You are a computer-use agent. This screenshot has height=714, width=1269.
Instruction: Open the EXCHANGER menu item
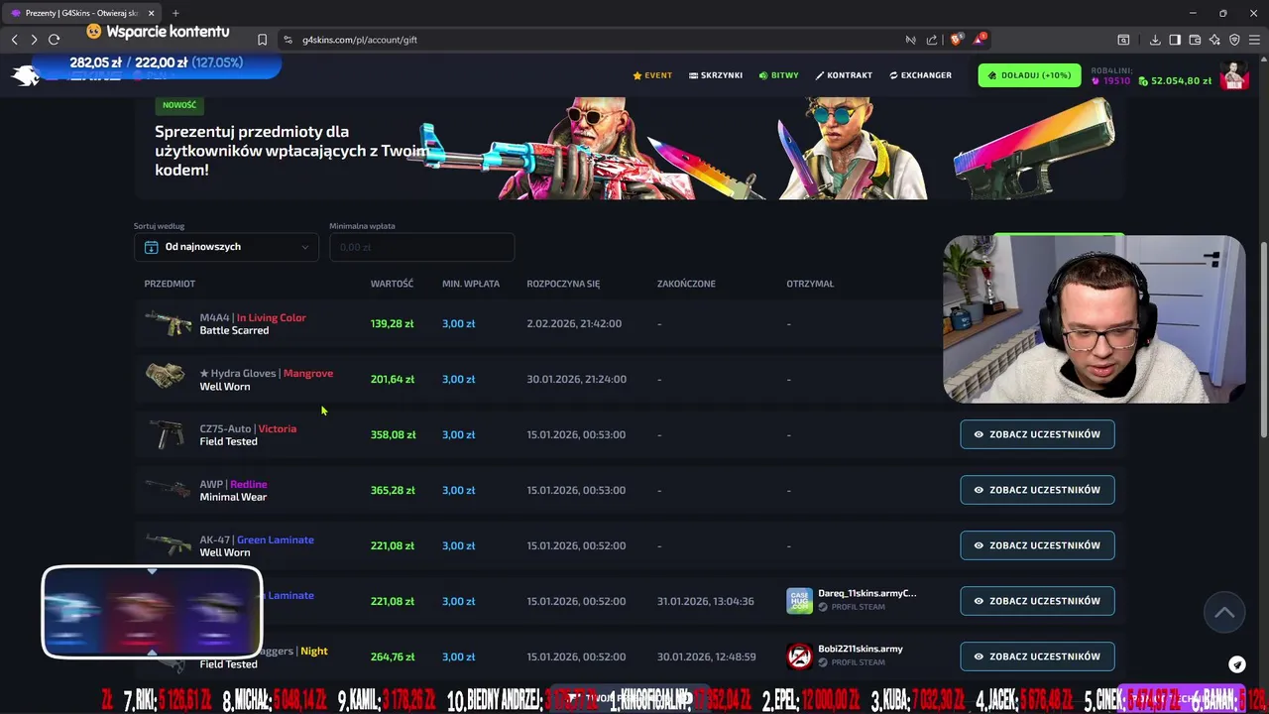pyautogui.click(x=920, y=75)
